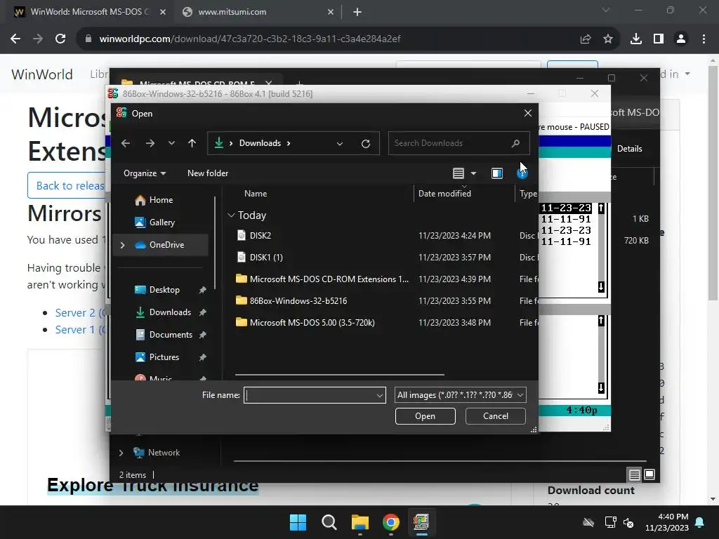Screen dimensions: 719x539
Task: Expand the File name history dropdown
Action: (380, 395)
